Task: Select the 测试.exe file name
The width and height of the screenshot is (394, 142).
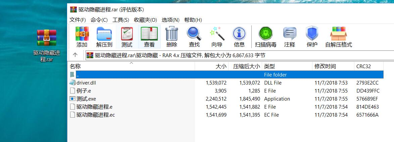Action: point(86,99)
